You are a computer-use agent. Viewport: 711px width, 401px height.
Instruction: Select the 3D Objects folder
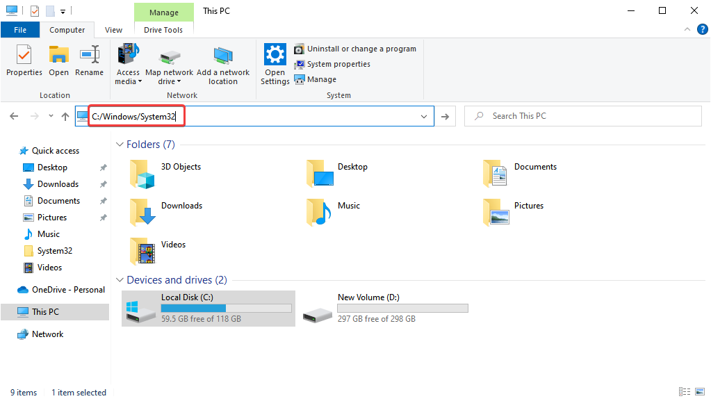point(165,174)
